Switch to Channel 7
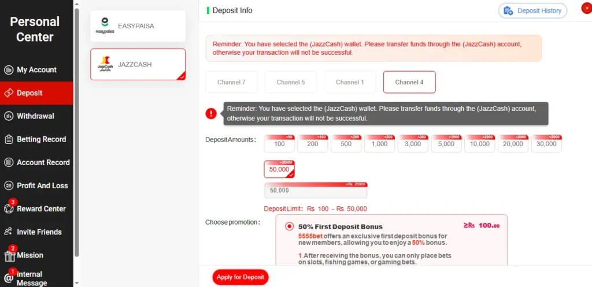592x287 pixels. tap(231, 82)
